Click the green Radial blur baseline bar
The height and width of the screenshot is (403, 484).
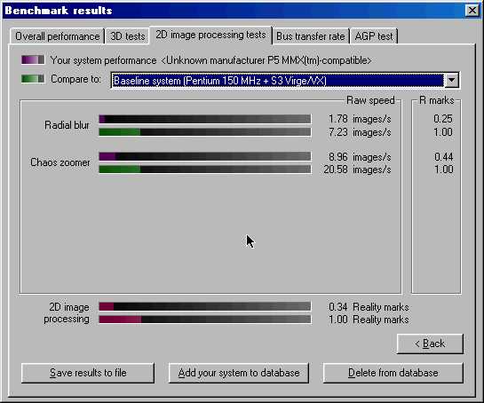pyautogui.click(x=205, y=132)
